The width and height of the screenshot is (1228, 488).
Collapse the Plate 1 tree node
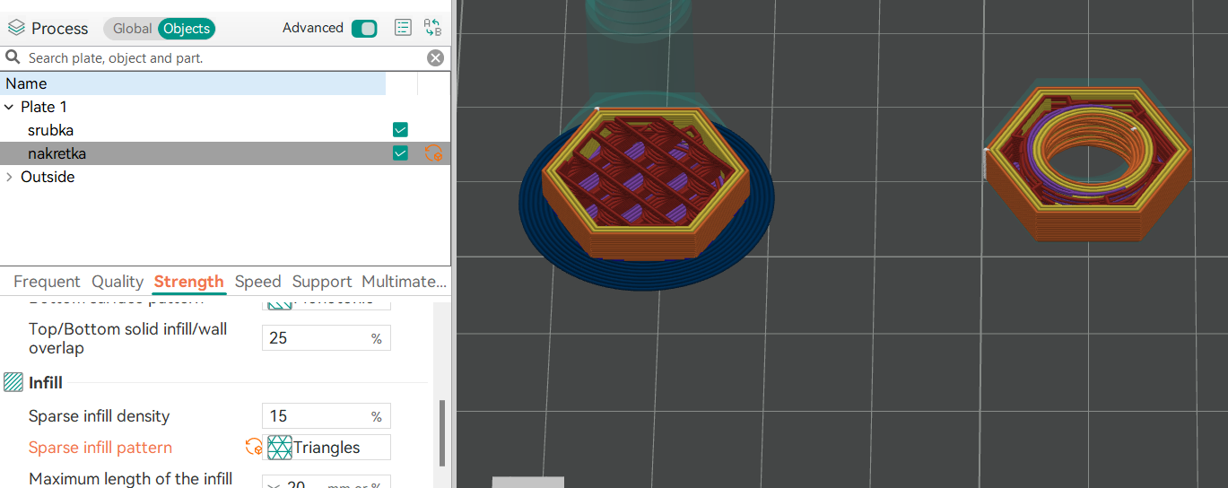[x=9, y=107]
